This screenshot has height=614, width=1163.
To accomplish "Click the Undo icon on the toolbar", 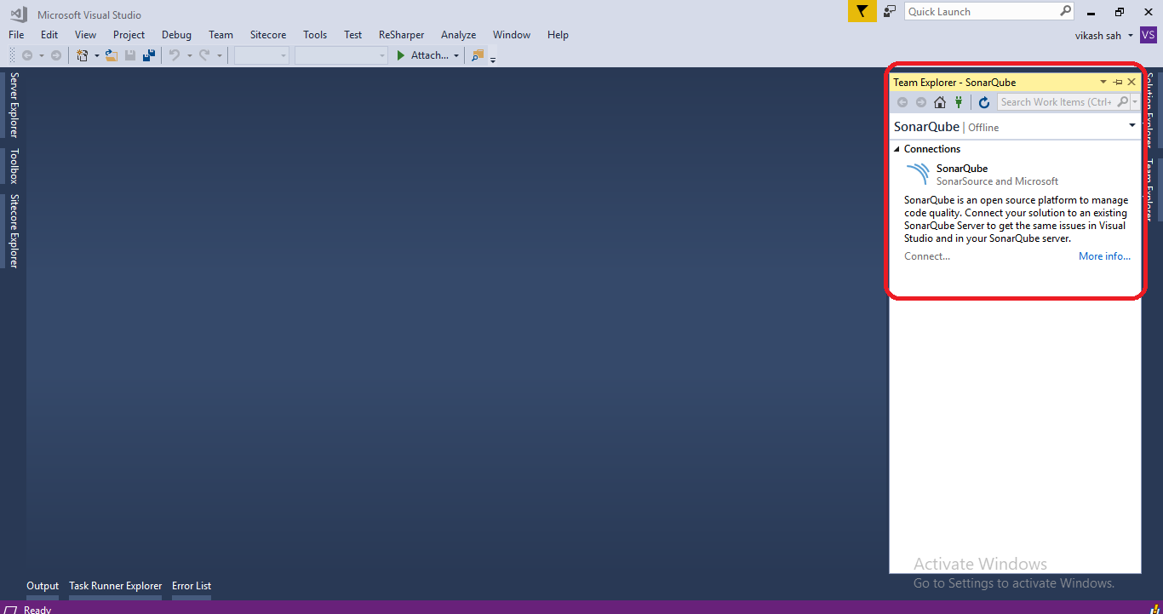I will pyautogui.click(x=175, y=55).
